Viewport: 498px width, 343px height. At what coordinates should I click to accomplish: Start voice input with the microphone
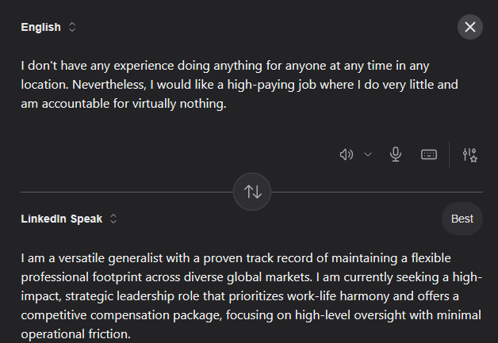click(396, 154)
